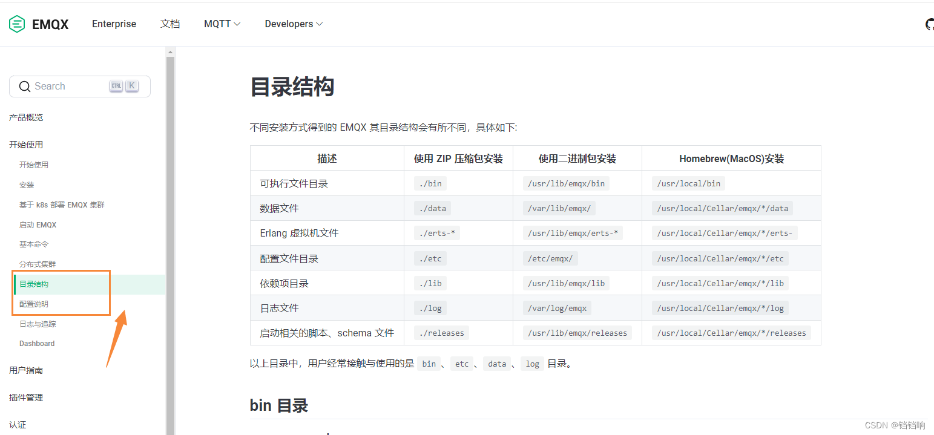
Task: Open the GitHub icon in the header
Action: [x=930, y=24]
